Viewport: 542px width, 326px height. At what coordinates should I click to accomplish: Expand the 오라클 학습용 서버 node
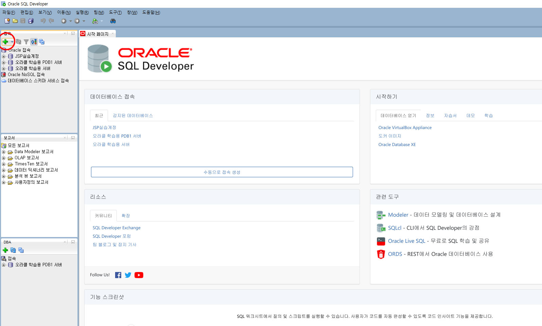coord(4,69)
